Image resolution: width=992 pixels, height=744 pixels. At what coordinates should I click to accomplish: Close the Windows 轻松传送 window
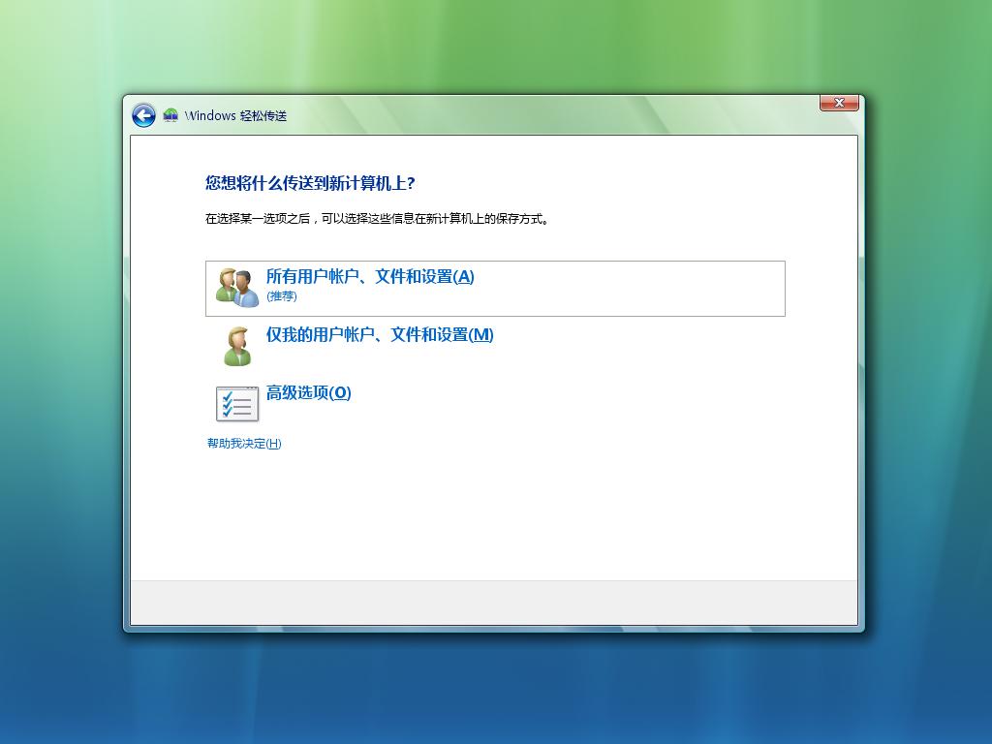tap(839, 103)
